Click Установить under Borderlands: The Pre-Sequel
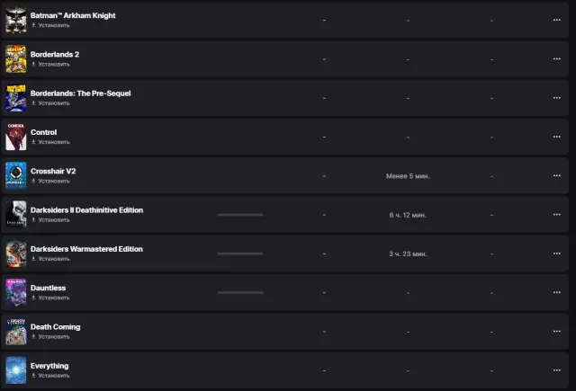Viewport: 576px width, 391px height. pos(50,103)
